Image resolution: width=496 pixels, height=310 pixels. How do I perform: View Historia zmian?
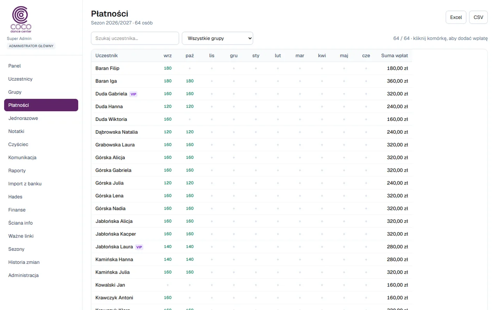(41, 262)
